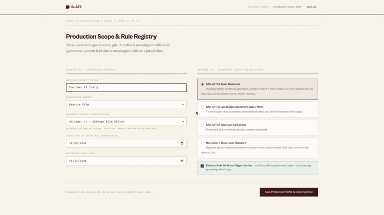
Task: Click the SLATE logo icon
Action: pos(68,7)
